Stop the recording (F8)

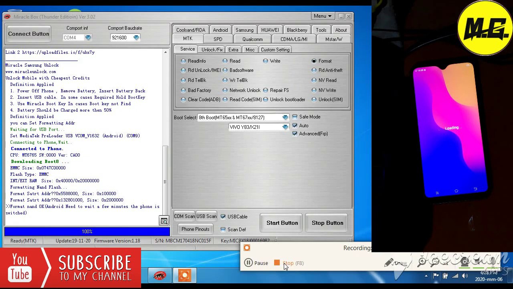coord(289,263)
